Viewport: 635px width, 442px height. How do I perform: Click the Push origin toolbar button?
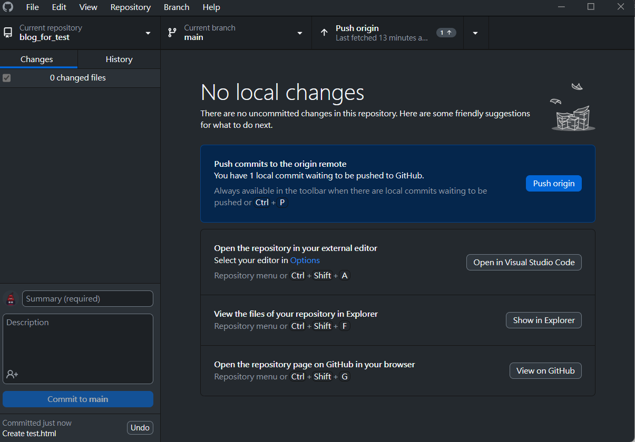click(x=387, y=33)
